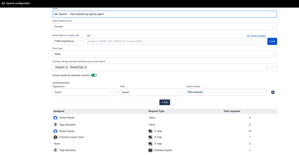Open the Field Issues dropdown
The image size is (299, 155).
click(x=152, y=92)
